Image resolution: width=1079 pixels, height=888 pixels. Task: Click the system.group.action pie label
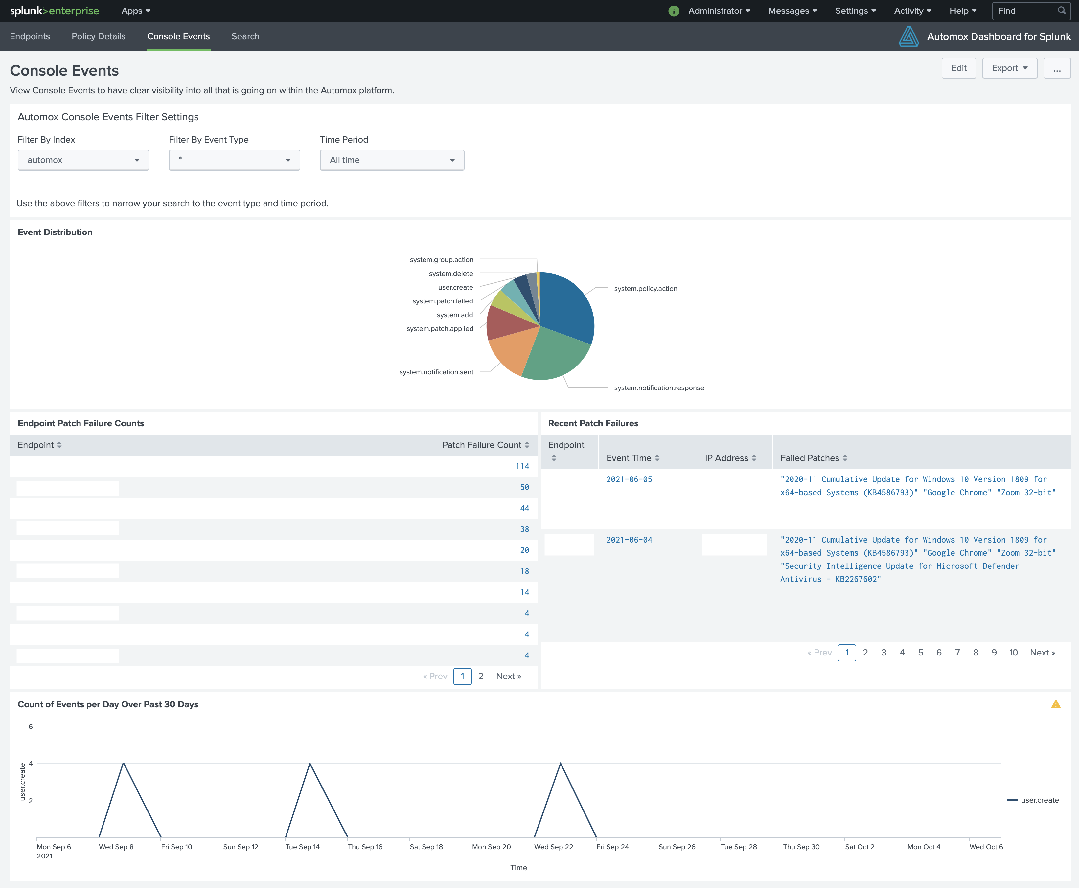[441, 260]
